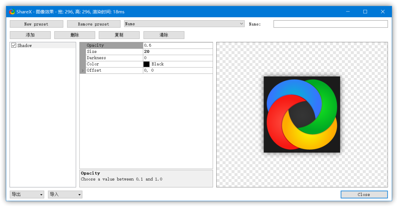Select the Size value field
Screen dimensions: 398x207
178,51
